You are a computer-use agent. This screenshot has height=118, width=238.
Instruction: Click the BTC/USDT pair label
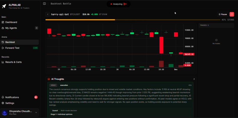click(75, 14)
